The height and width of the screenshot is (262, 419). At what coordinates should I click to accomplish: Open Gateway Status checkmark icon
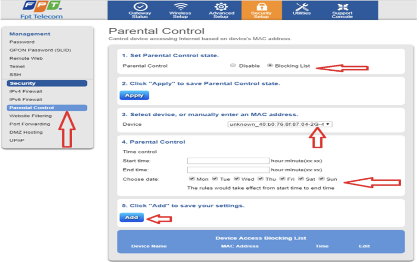(x=140, y=6)
